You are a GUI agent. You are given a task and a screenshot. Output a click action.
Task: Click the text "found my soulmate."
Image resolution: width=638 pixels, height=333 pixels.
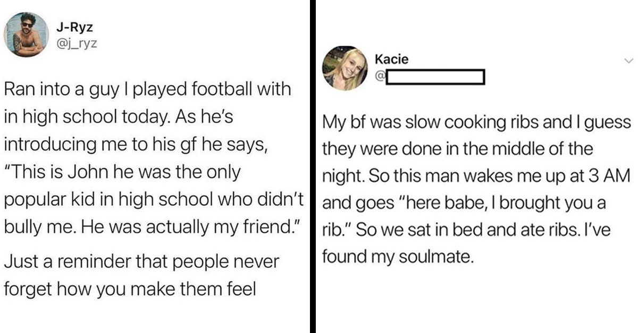click(x=397, y=257)
